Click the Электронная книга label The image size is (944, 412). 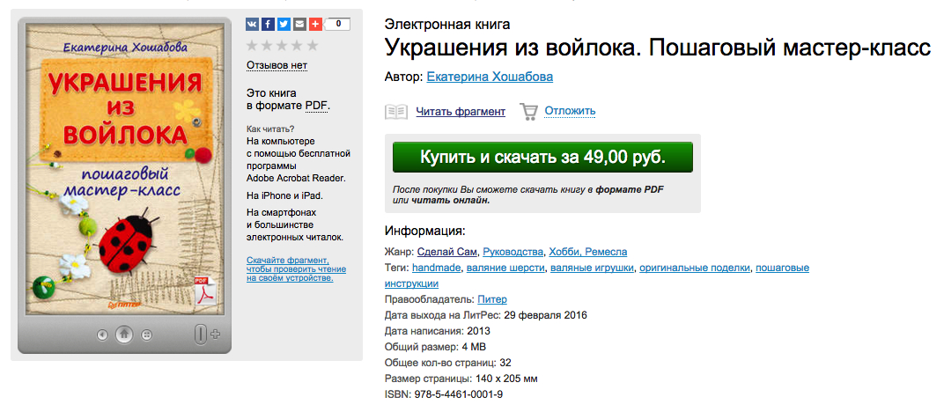447,24
